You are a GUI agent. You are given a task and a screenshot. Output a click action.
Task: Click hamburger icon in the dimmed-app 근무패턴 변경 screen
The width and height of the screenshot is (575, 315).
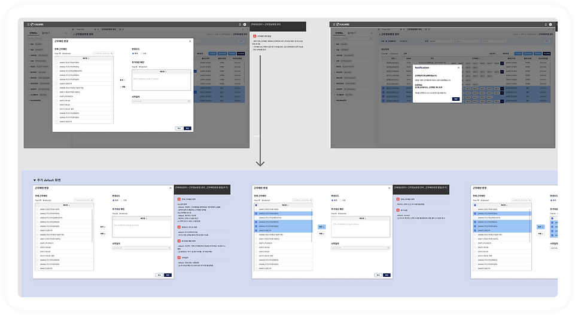[28, 24]
